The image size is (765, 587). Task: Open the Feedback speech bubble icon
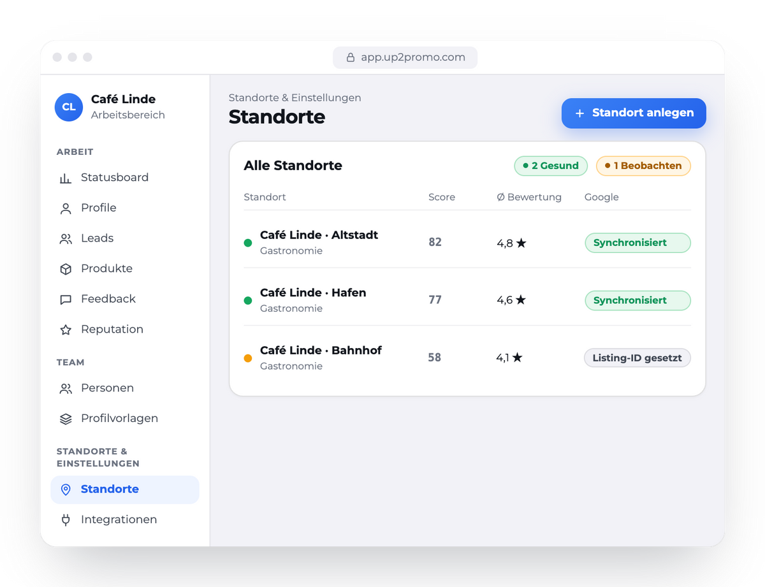[66, 299]
